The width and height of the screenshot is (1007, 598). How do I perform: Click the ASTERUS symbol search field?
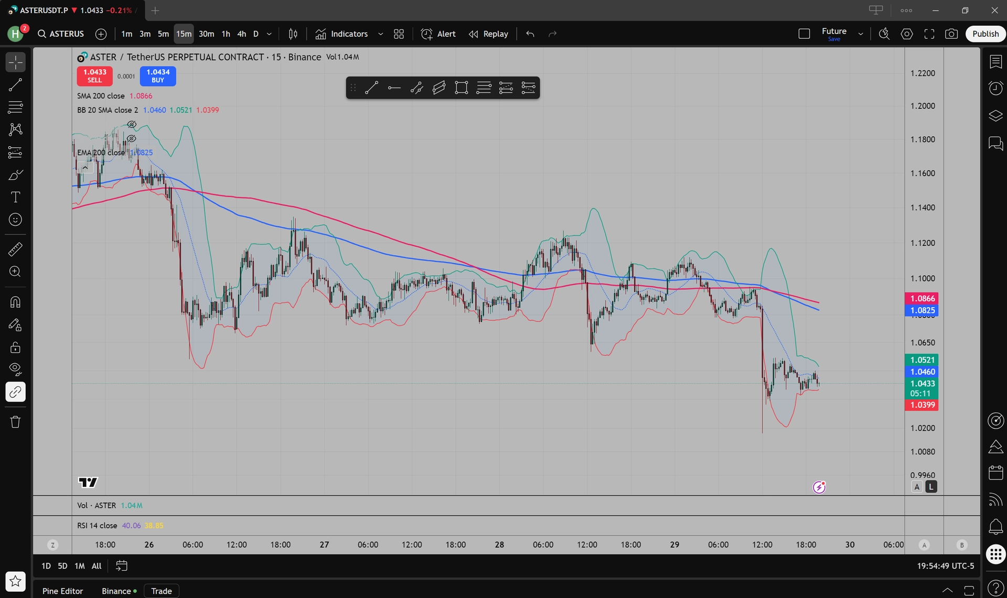pos(61,34)
